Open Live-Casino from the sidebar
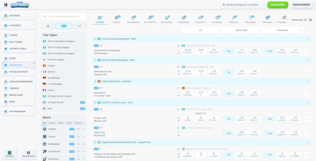This screenshot has width=316, height=161. click(x=19, y=42)
